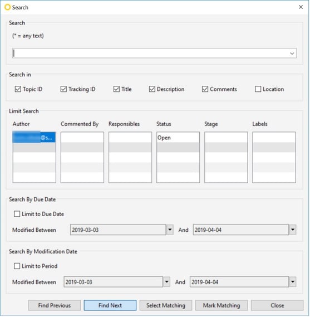The height and width of the screenshot is (317, 310).
Task: Click the Select Matching button
Action: (166, 305)
